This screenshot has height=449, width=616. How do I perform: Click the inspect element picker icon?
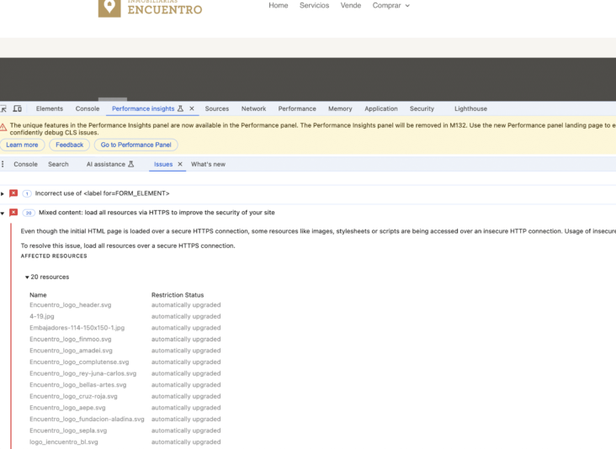coord(3,108)
